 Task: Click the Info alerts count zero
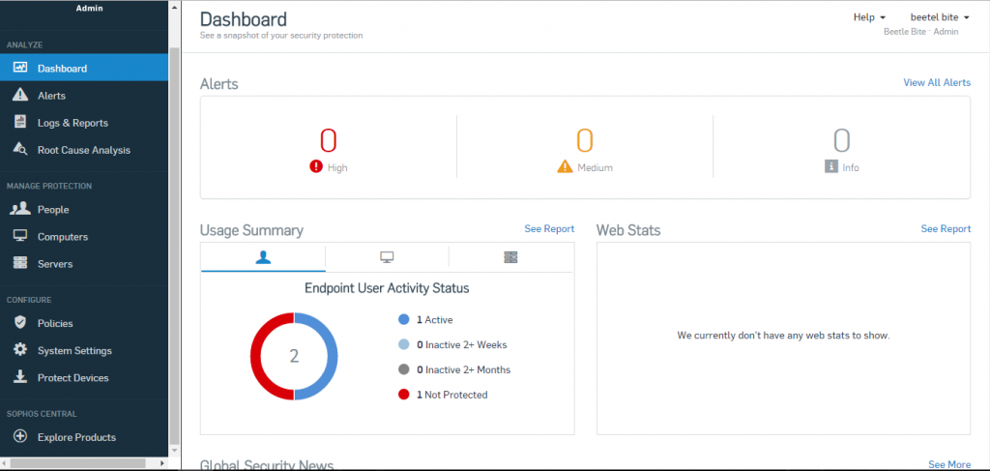(x=842, y=140)
